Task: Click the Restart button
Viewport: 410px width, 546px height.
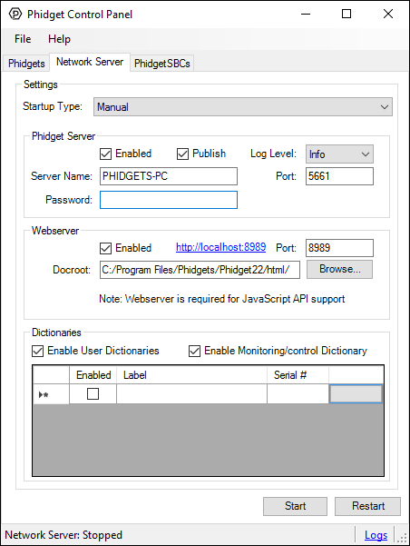Action: pos(367,506)
